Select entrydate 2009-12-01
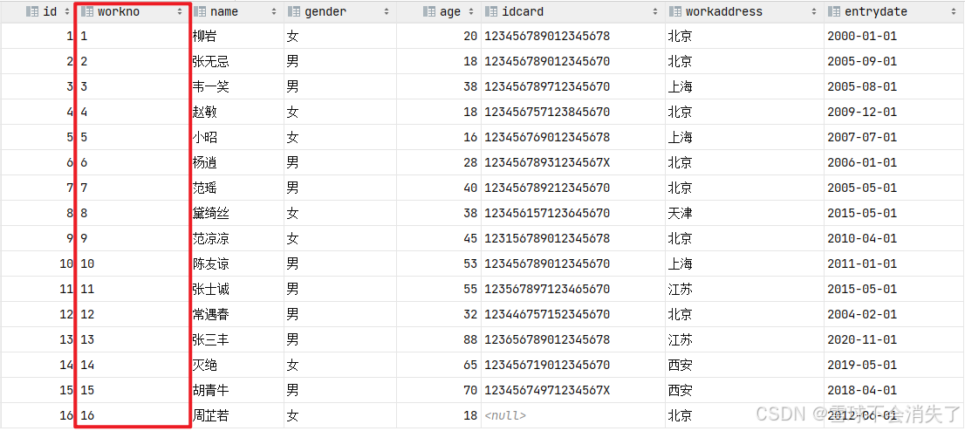This screenshot has height=431, width=965. coord(862,112)
